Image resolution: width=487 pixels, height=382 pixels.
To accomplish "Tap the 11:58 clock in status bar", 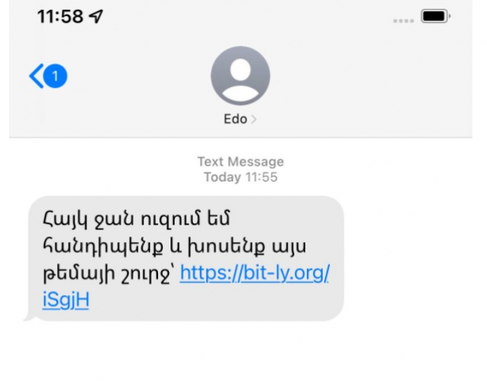I will [x=61, y=16].
